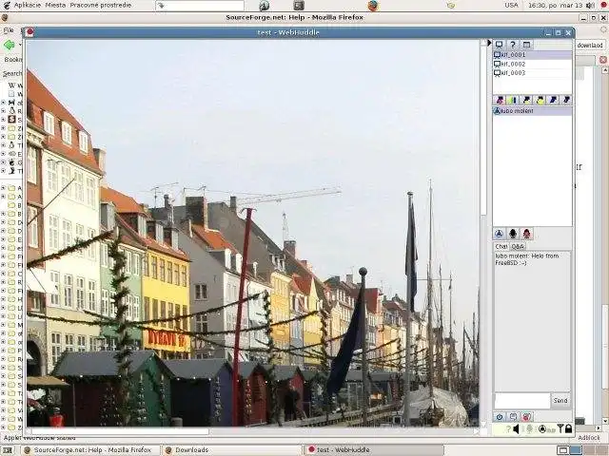
Task: Select slide kif_0003 in the slide list
Action: coord(513,73)
